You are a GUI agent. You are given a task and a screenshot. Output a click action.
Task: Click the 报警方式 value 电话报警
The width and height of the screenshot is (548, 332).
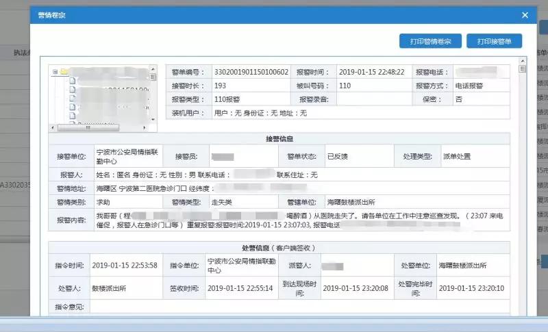[x=469, y=86]
